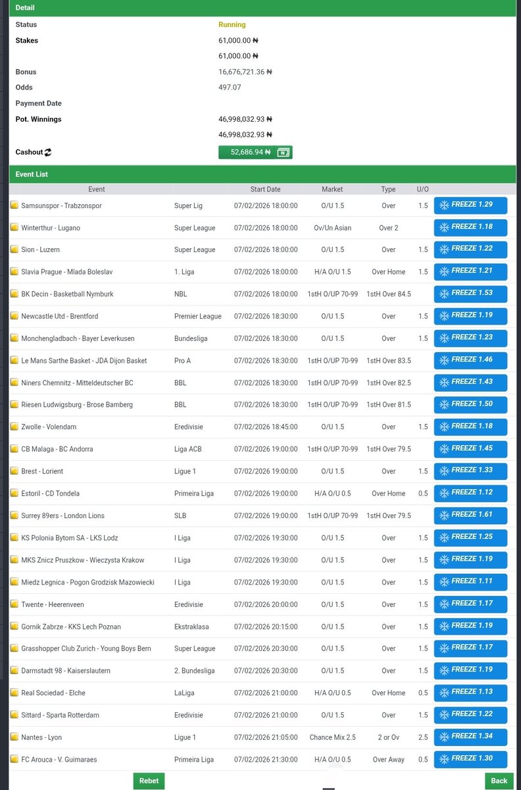Freeze odds 1.25 for KS Polonia Bytom match
The width and height of the screenshot is (521, 790).
pos(470,538)
